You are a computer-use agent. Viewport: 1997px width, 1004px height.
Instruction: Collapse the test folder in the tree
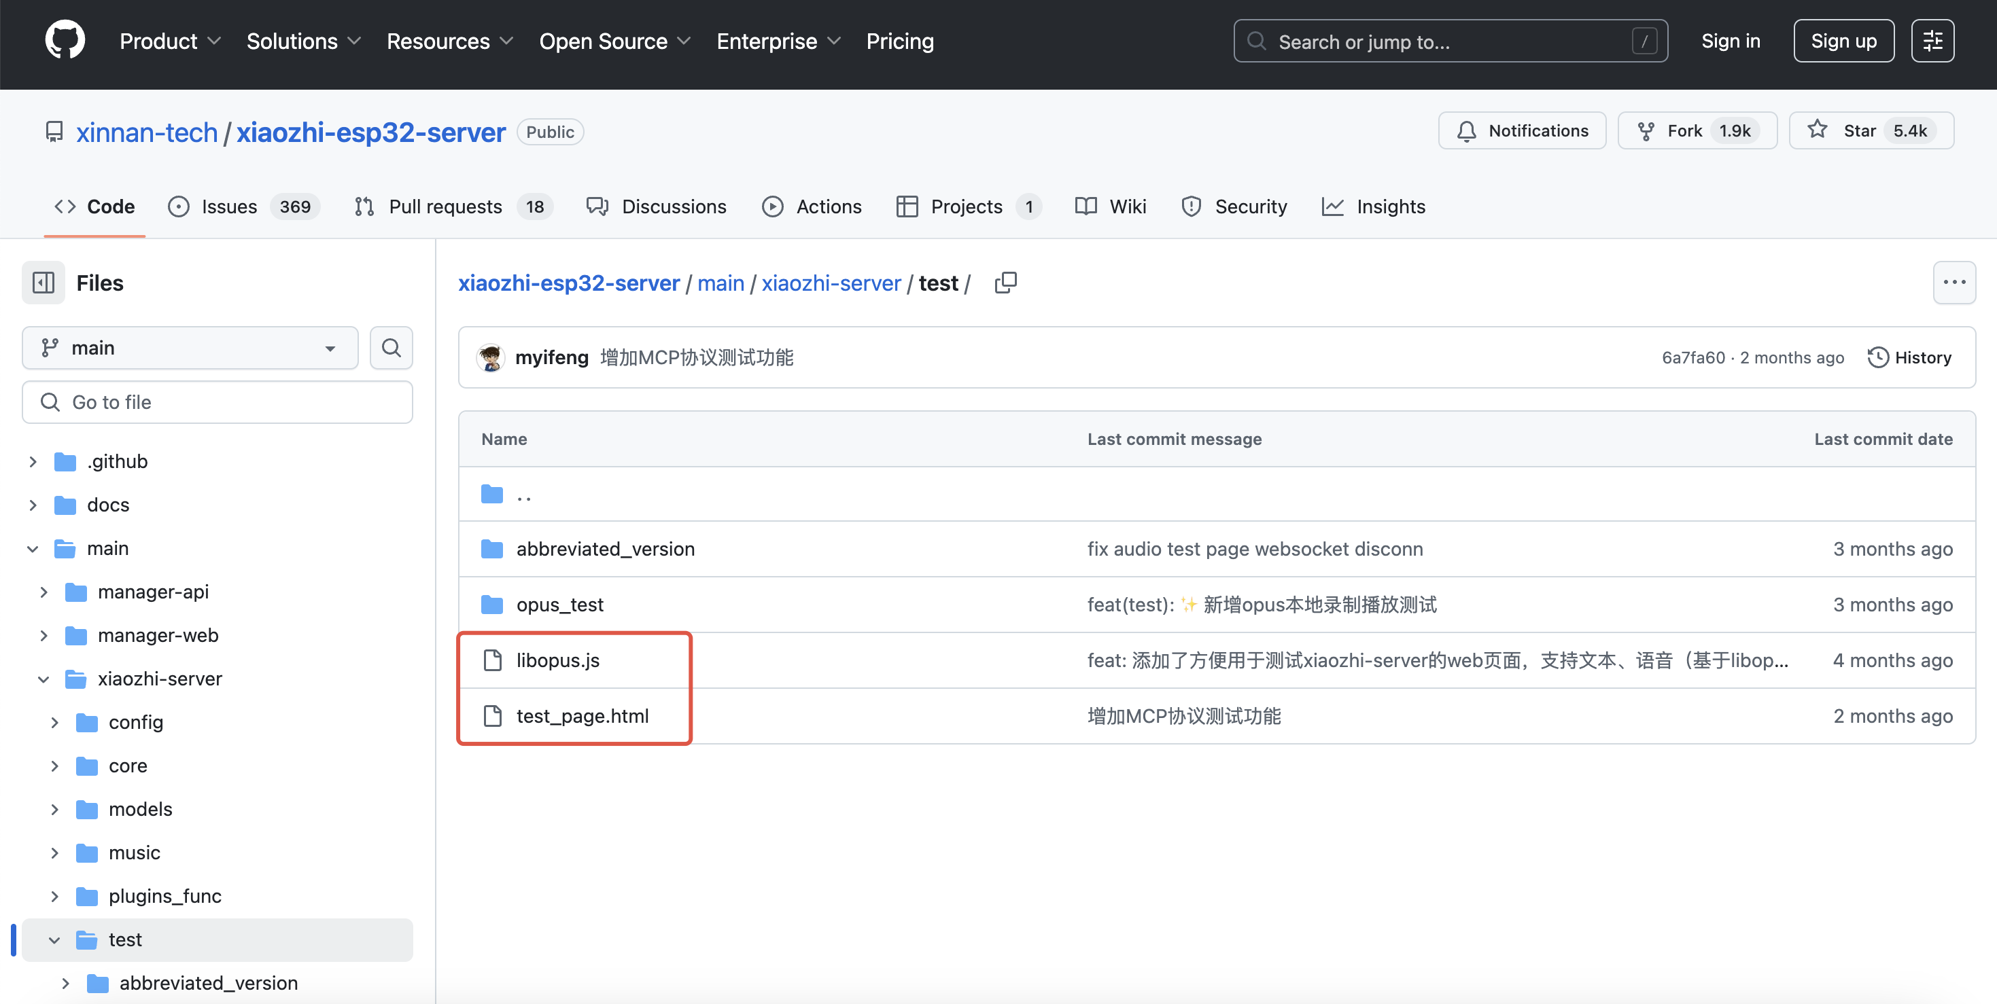click(x=54, y=940)
